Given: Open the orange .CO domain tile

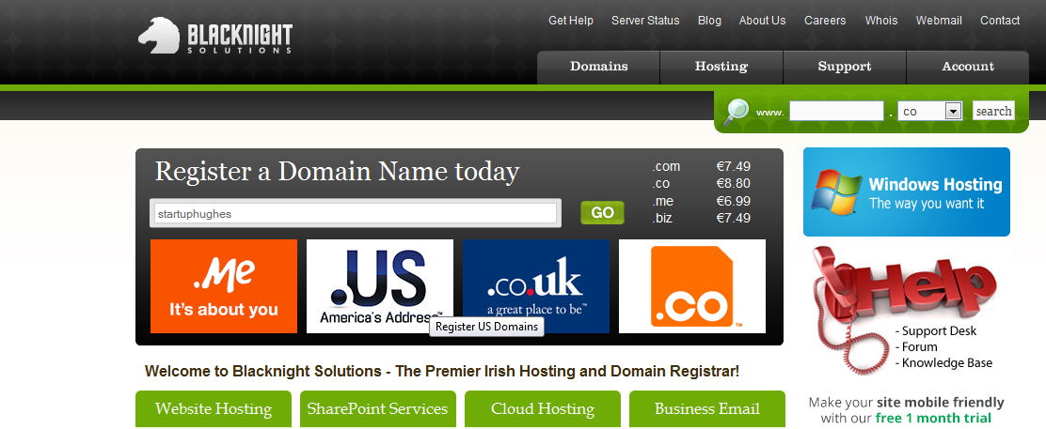Looking at the screenshot, I should [x=692, y=286].
